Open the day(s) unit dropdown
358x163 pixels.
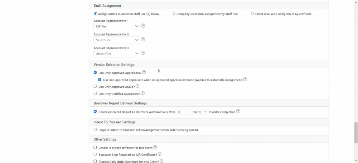198,112
